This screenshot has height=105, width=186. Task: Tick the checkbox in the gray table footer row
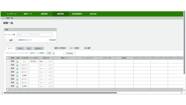point(8,90)
